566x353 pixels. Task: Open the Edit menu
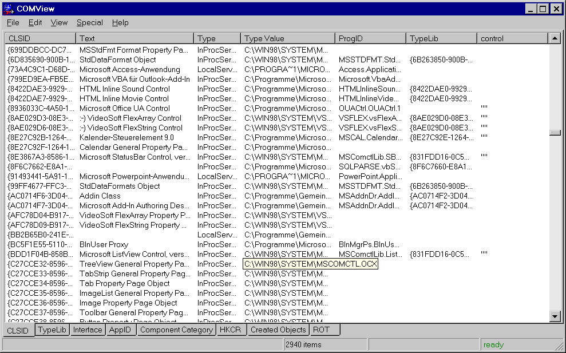click(x=35, y=23)
